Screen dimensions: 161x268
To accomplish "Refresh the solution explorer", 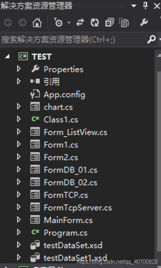I will click(x=95, y=22).
